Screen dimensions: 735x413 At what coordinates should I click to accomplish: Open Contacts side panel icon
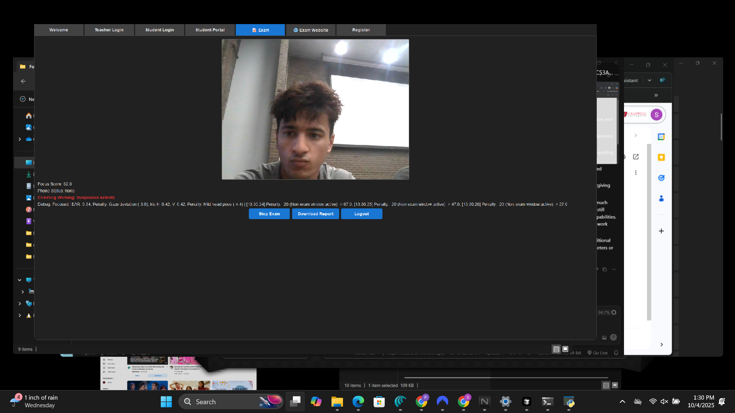pyautogui.click(x=661, y=198)
